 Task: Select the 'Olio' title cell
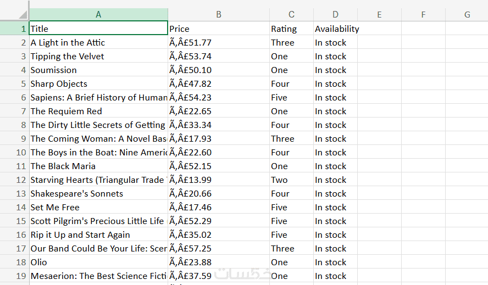[x=98, y=262]
